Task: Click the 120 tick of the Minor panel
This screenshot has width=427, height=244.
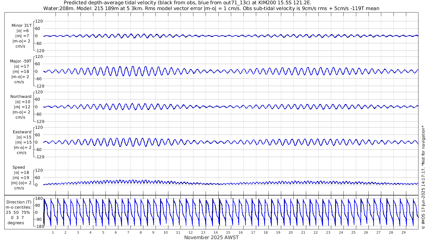Action: (x=39, y=21)
